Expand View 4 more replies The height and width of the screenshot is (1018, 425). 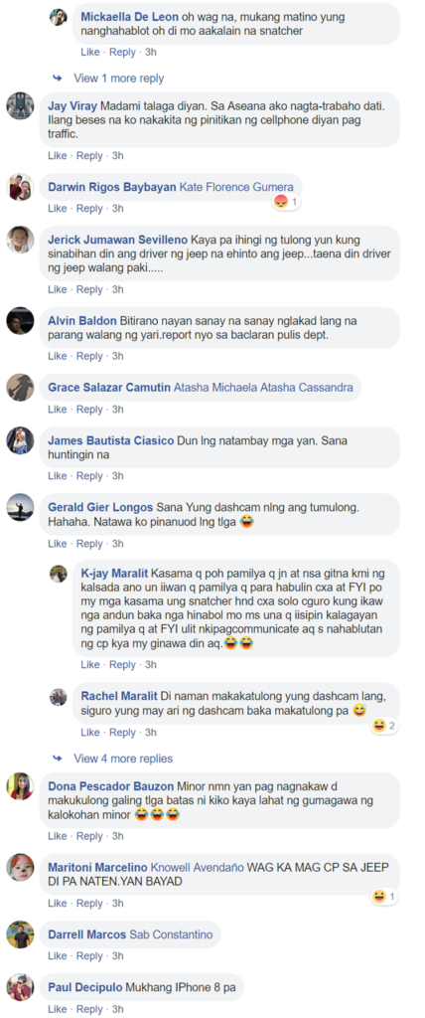click(x=123, y=759)
